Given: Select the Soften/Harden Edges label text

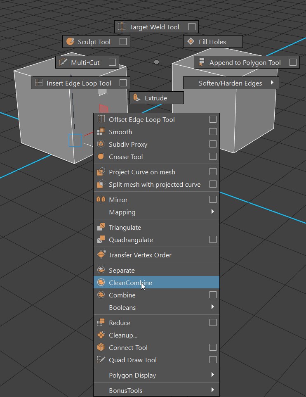Looking at the screenshot, I should point(230,83).
